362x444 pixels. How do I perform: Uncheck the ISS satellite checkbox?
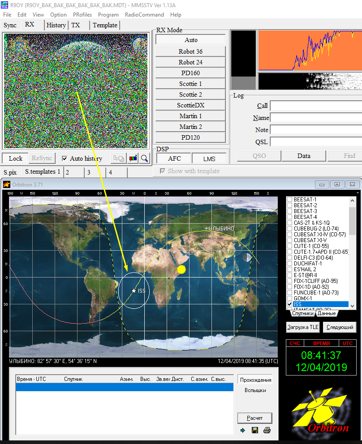(290, 304)
